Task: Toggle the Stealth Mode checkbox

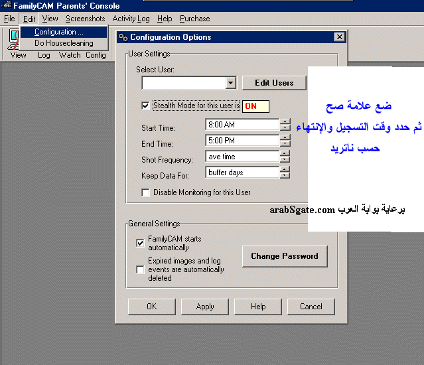Action: 145,106
